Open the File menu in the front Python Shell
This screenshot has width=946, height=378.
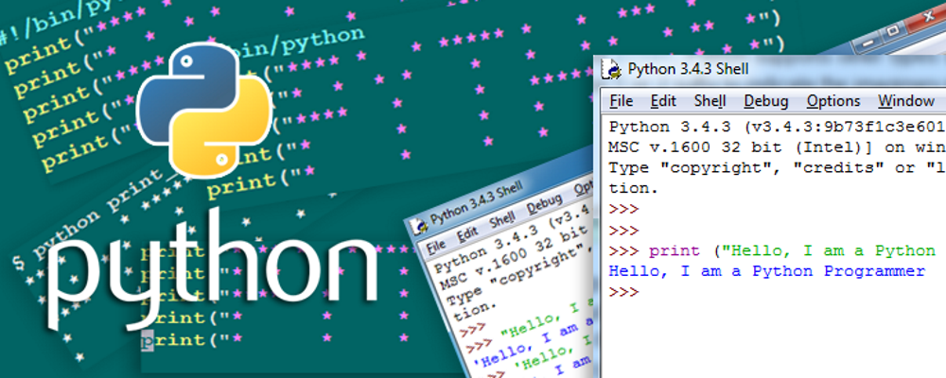pos(621,101)
